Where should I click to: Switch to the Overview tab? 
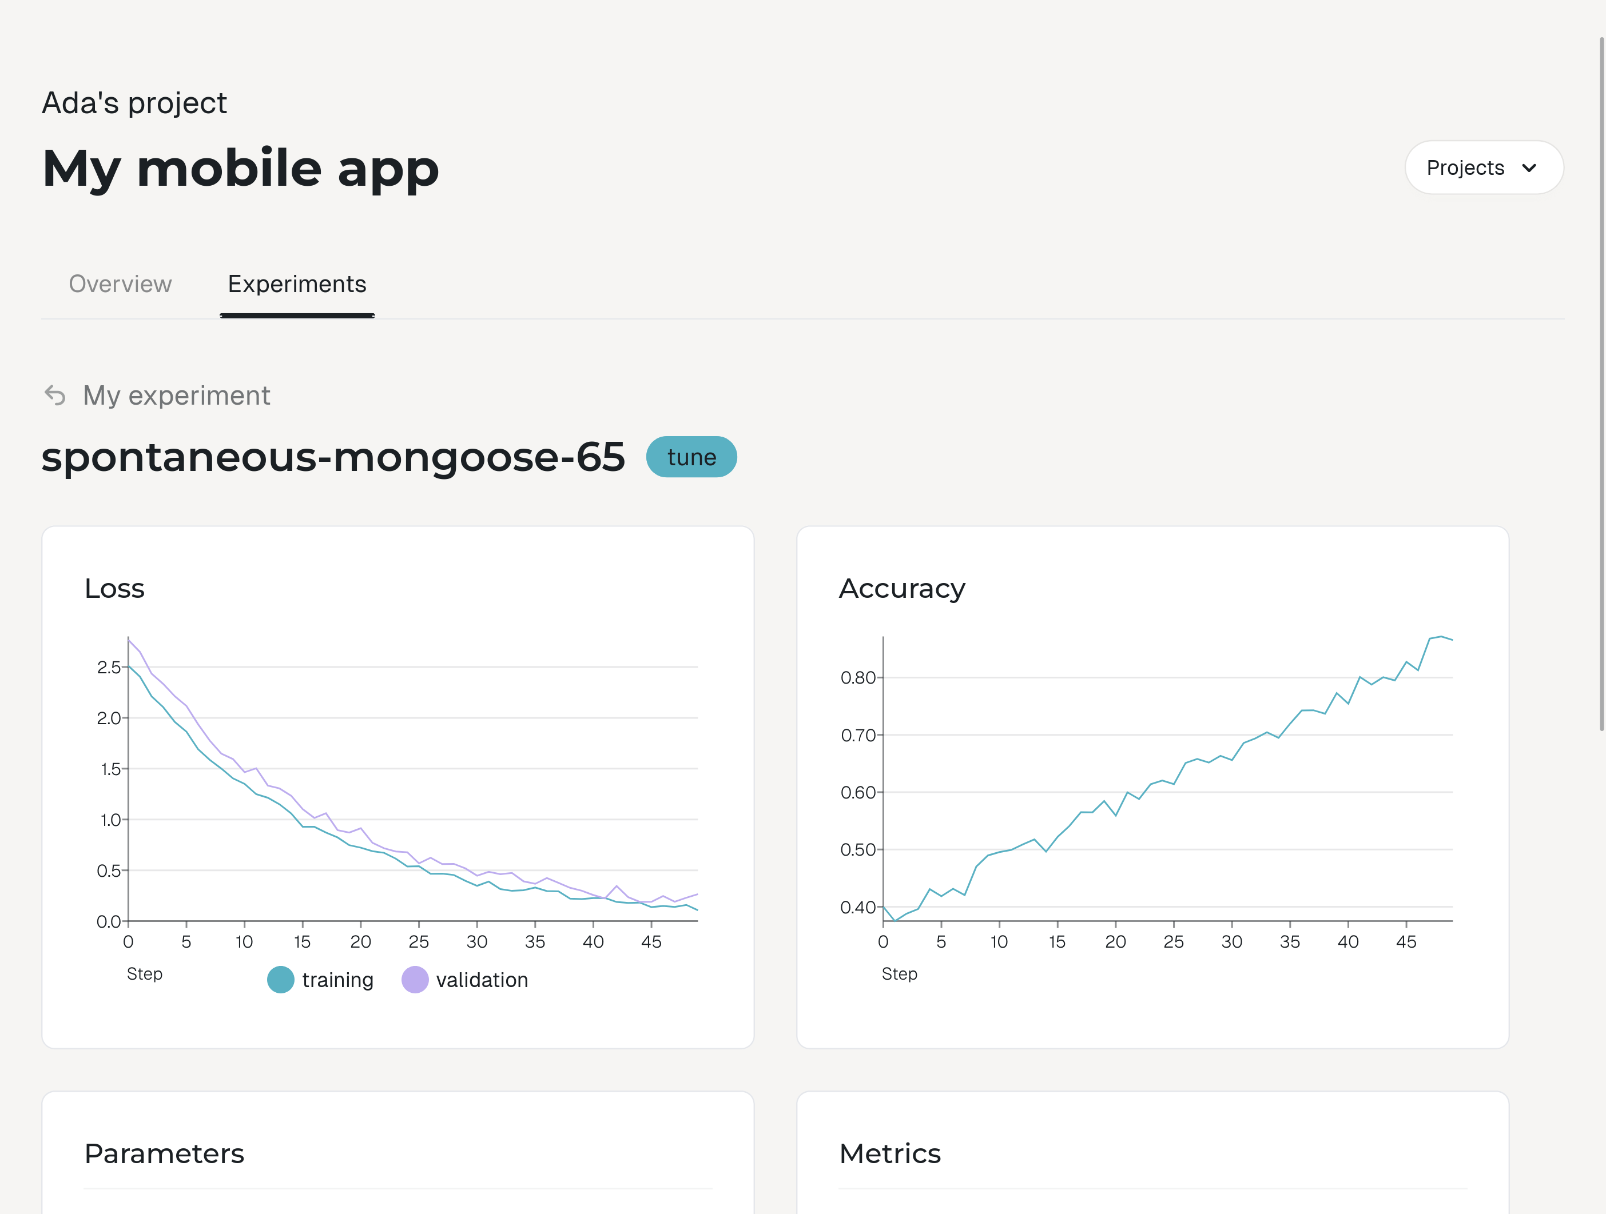[120, 285]
